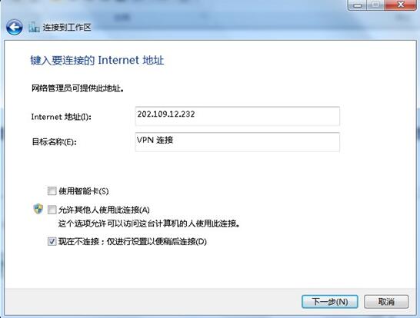The width and height of the screenshot is (420, 318).
Task: Focus the 目标名称 field showing VPN 连接
Action: point(238,142)
